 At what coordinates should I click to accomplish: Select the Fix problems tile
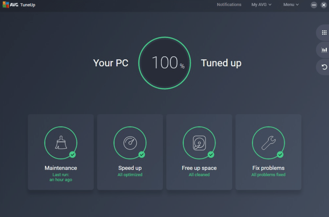pos(268,152)
